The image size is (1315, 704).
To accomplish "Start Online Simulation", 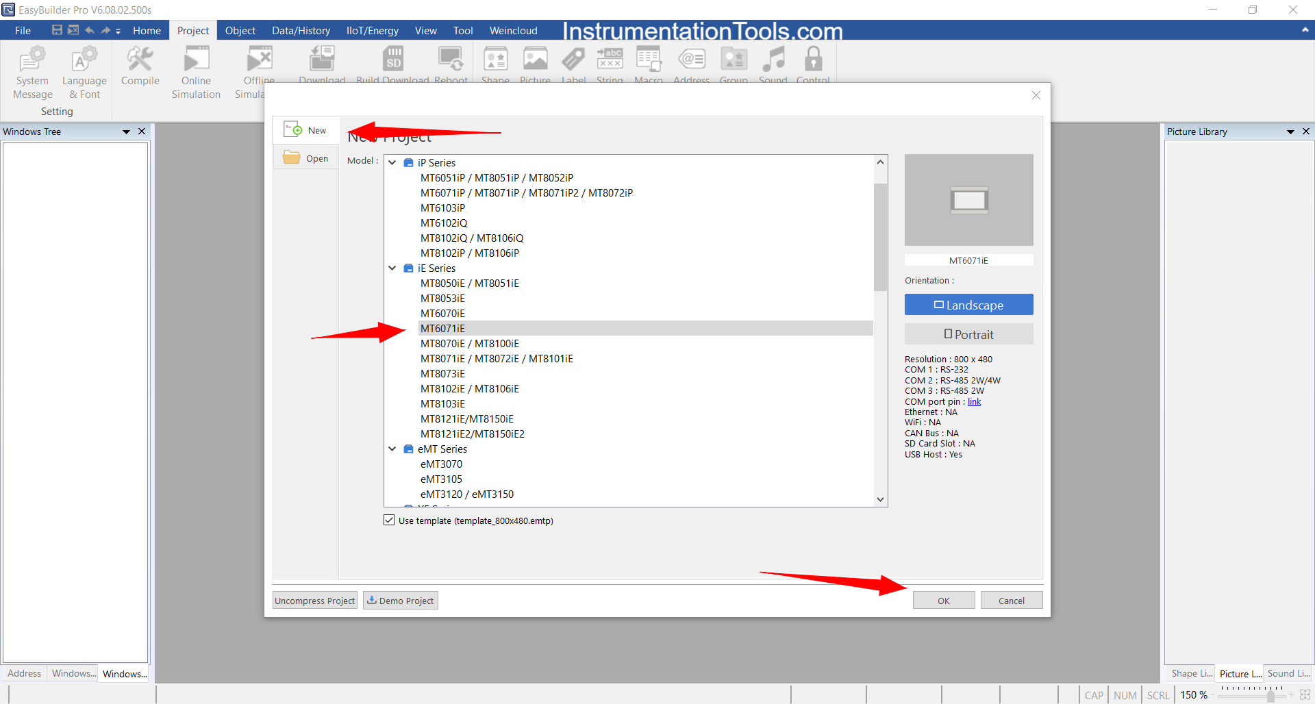I will [196, 73].
